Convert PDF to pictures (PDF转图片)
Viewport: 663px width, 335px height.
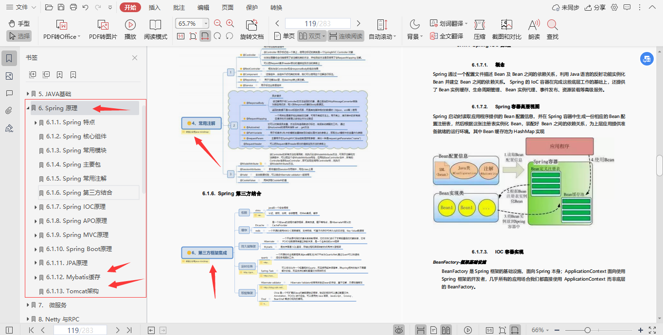(x=103, y=30)
